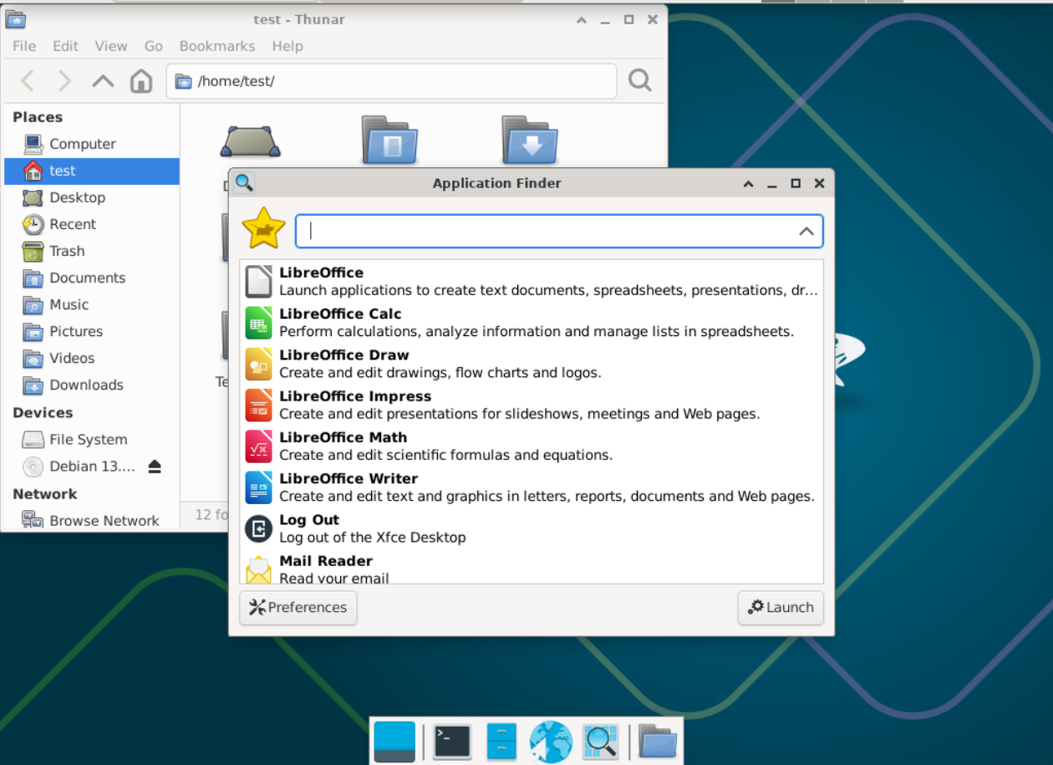
Task: Select LibreOffice Impress in the list
Action: 532,405
